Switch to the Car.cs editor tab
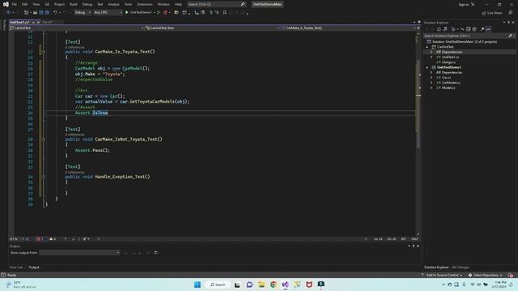Image resolution: width=518 pixels, height=291 pixels. [x=47, y=22]
